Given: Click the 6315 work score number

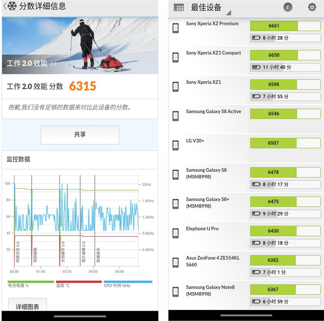Looking at the screenshot, I should pyautogui.click(x=83, y=86).
